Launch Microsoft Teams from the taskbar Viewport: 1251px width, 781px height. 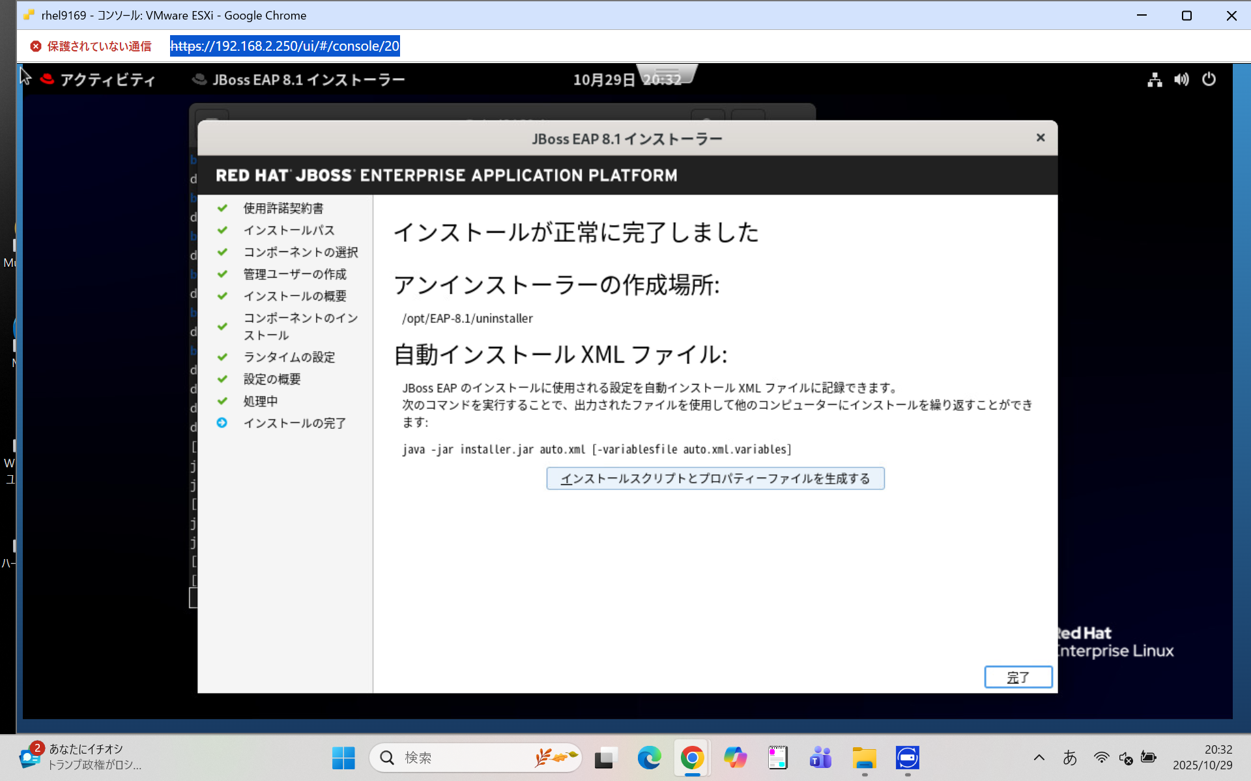(x=820, y=758)
